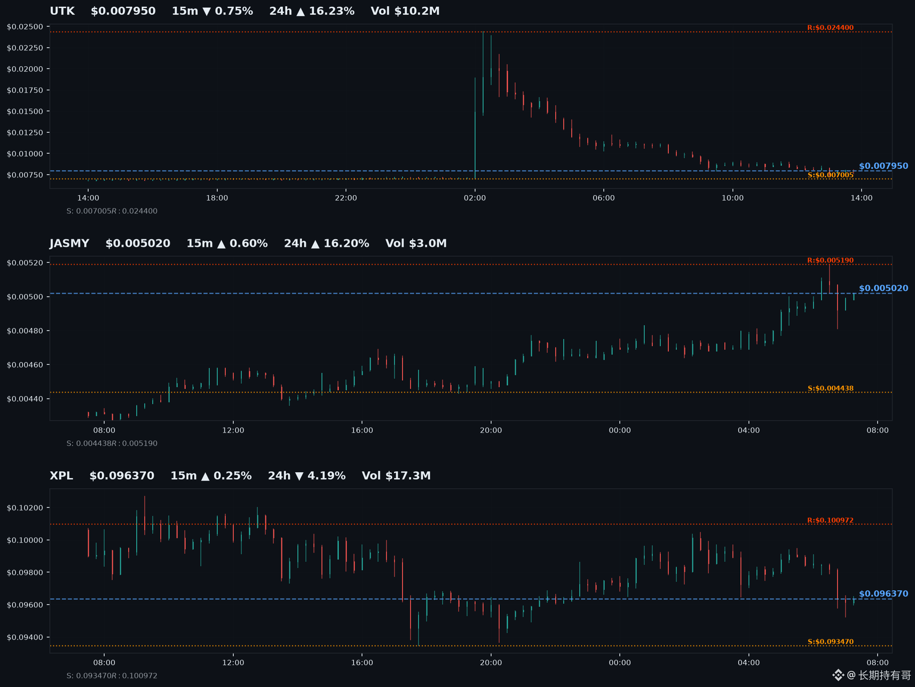Click the 16:00 time label on JASMY chart
This screenshot has height=687, width=915.
tap(362, 430)
